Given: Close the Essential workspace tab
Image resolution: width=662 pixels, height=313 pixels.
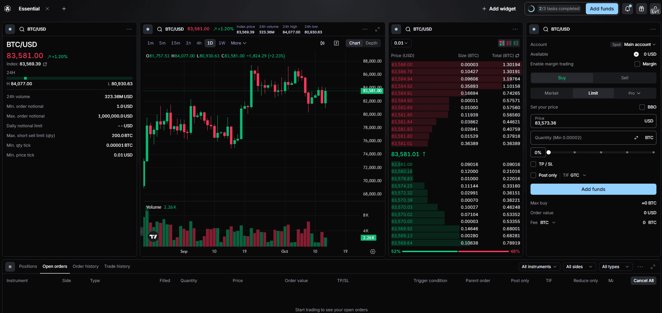Looking at the screenshot, I should [47, 9].
